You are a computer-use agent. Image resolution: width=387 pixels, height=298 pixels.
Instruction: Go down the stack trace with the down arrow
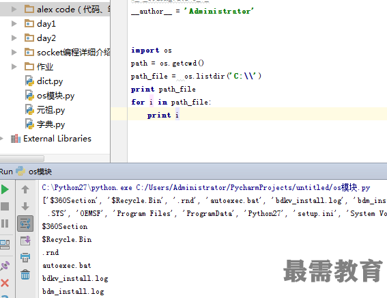[x=25, y=206]
